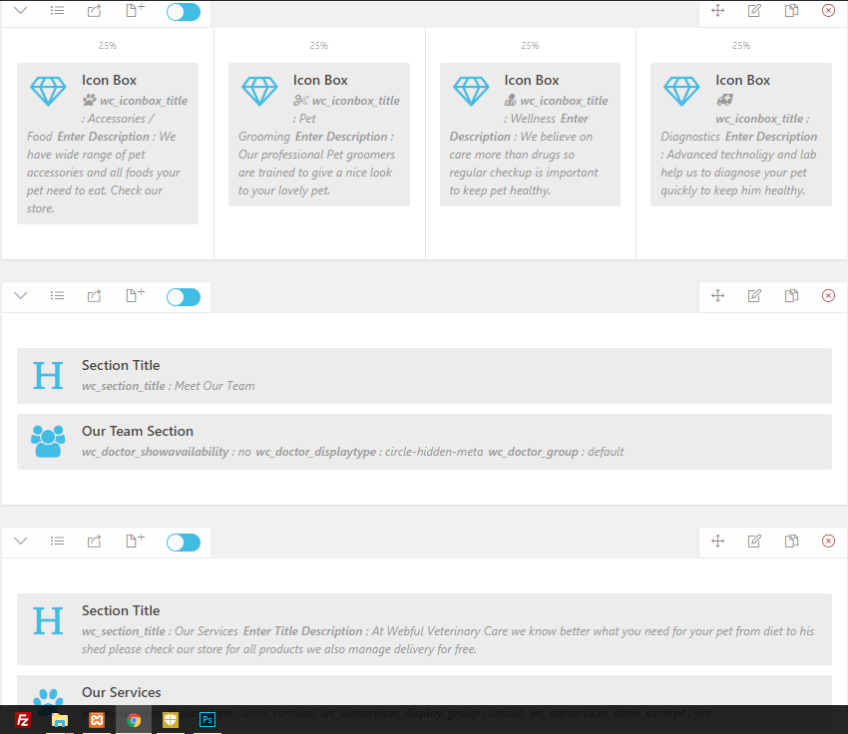848x734 pixels.
Task: Open Photoshop from the taskbar
Action: pyautogui.click(x=209, y=719)
